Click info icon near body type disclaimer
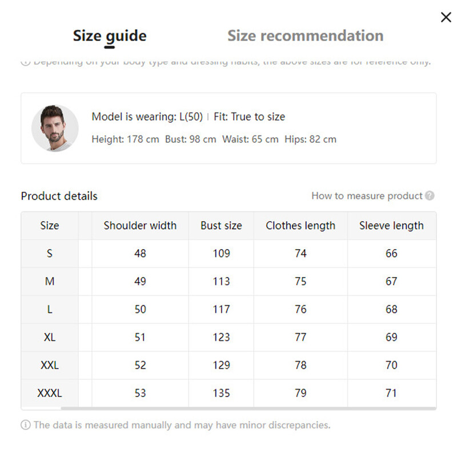This screenshot has width=457, height=457. [x=26, y=62]
